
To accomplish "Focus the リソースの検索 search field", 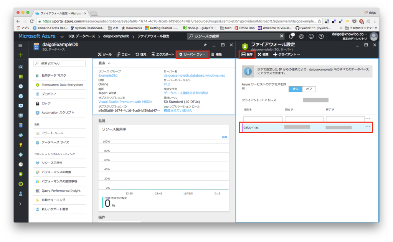I will 236,36.
